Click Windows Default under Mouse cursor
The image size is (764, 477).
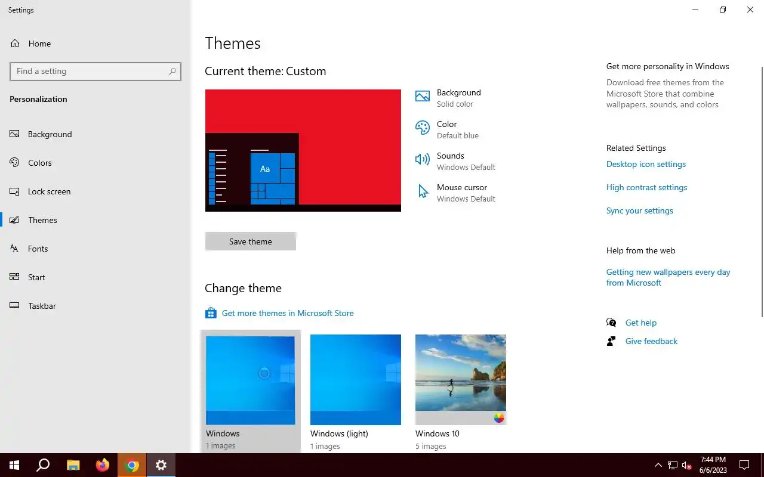[x=466, y=199]
